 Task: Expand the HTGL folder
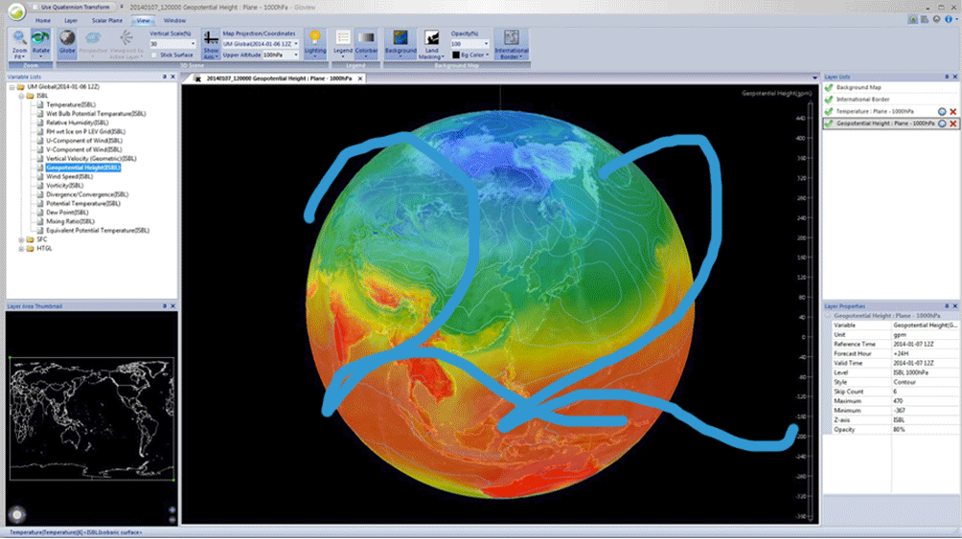click(x=21, y=249)
